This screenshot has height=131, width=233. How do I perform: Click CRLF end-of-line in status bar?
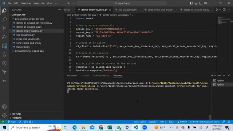pyautogui.click(x=171, y=122)
